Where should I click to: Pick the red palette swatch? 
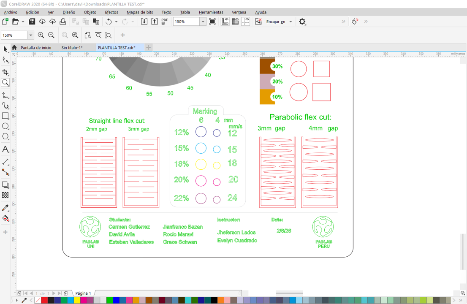pyautogui.click(x=44, y=300)
